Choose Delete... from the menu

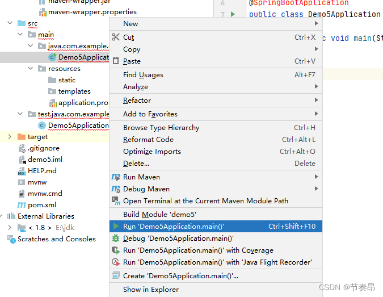[216, 164]
